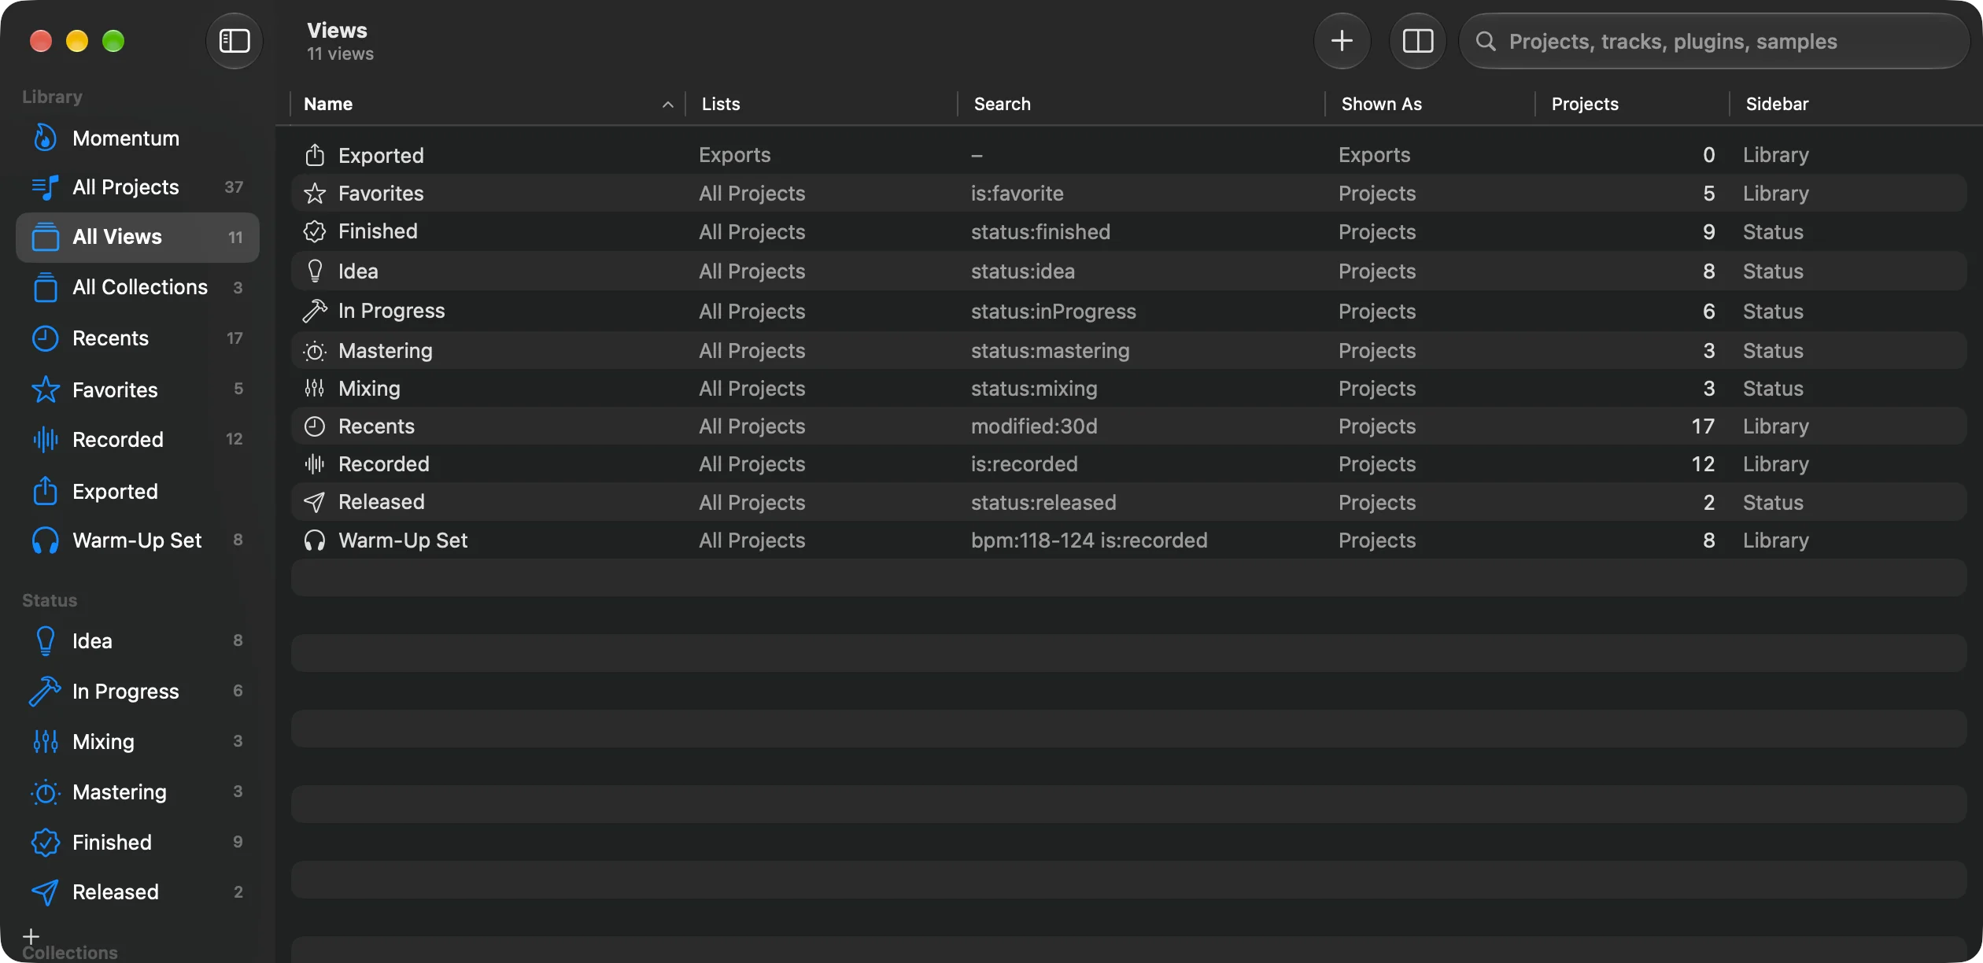Click the status:finished search cell
Viewport: 1983px width, 963px height.
pyautogui.click(x=1040, y=232)
